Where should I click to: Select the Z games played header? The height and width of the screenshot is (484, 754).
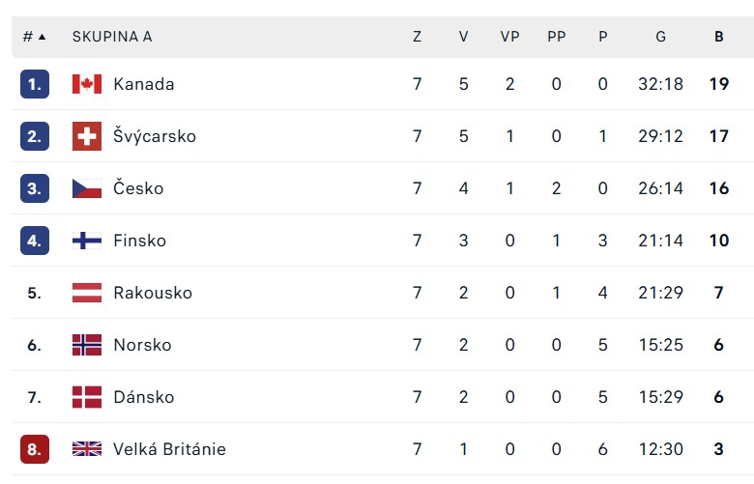pyautogui.click(x=417, y=37)
